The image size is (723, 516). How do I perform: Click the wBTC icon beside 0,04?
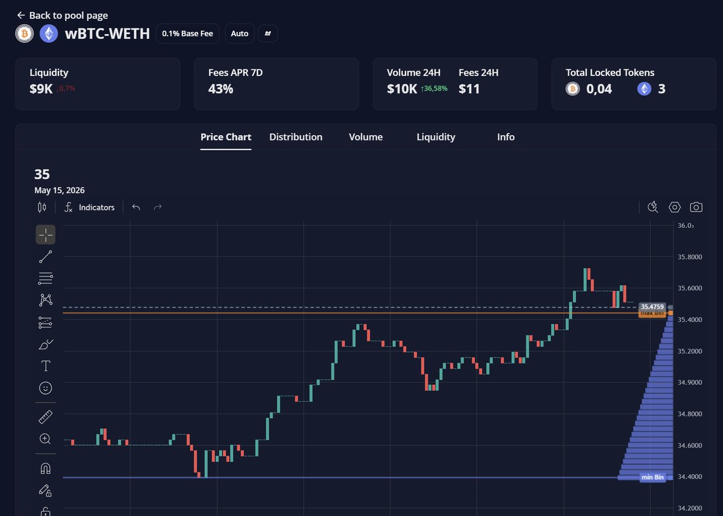(572, 89)
